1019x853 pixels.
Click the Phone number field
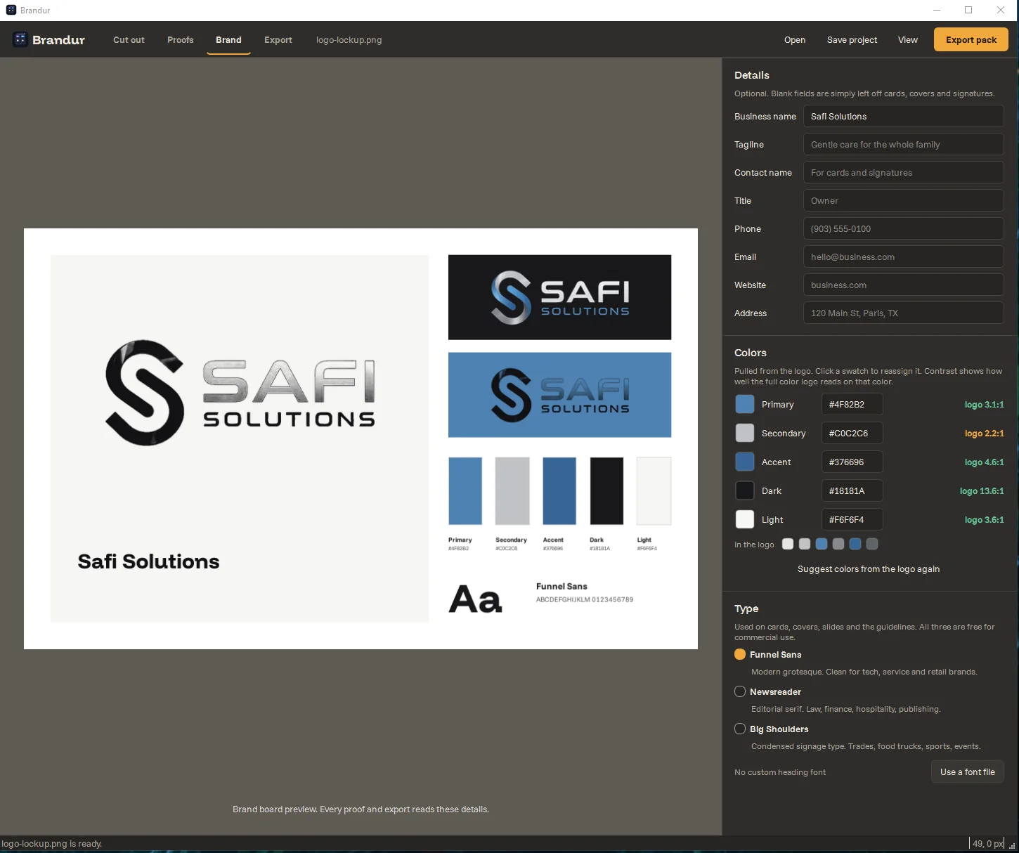(x=903, y=229)
